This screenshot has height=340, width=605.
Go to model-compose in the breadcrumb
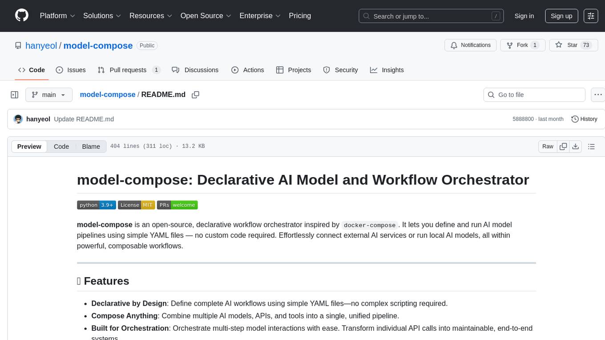pos(108,95)
